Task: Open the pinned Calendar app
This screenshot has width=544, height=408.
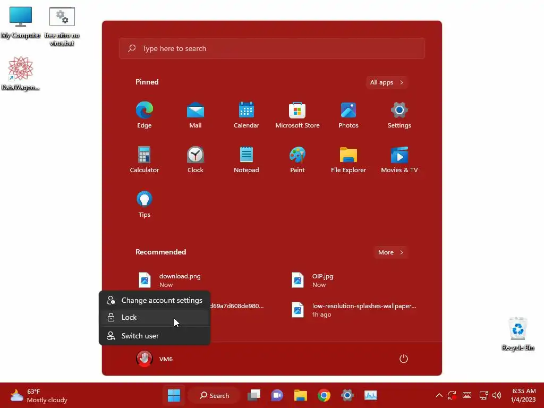Action: point(246,115)
